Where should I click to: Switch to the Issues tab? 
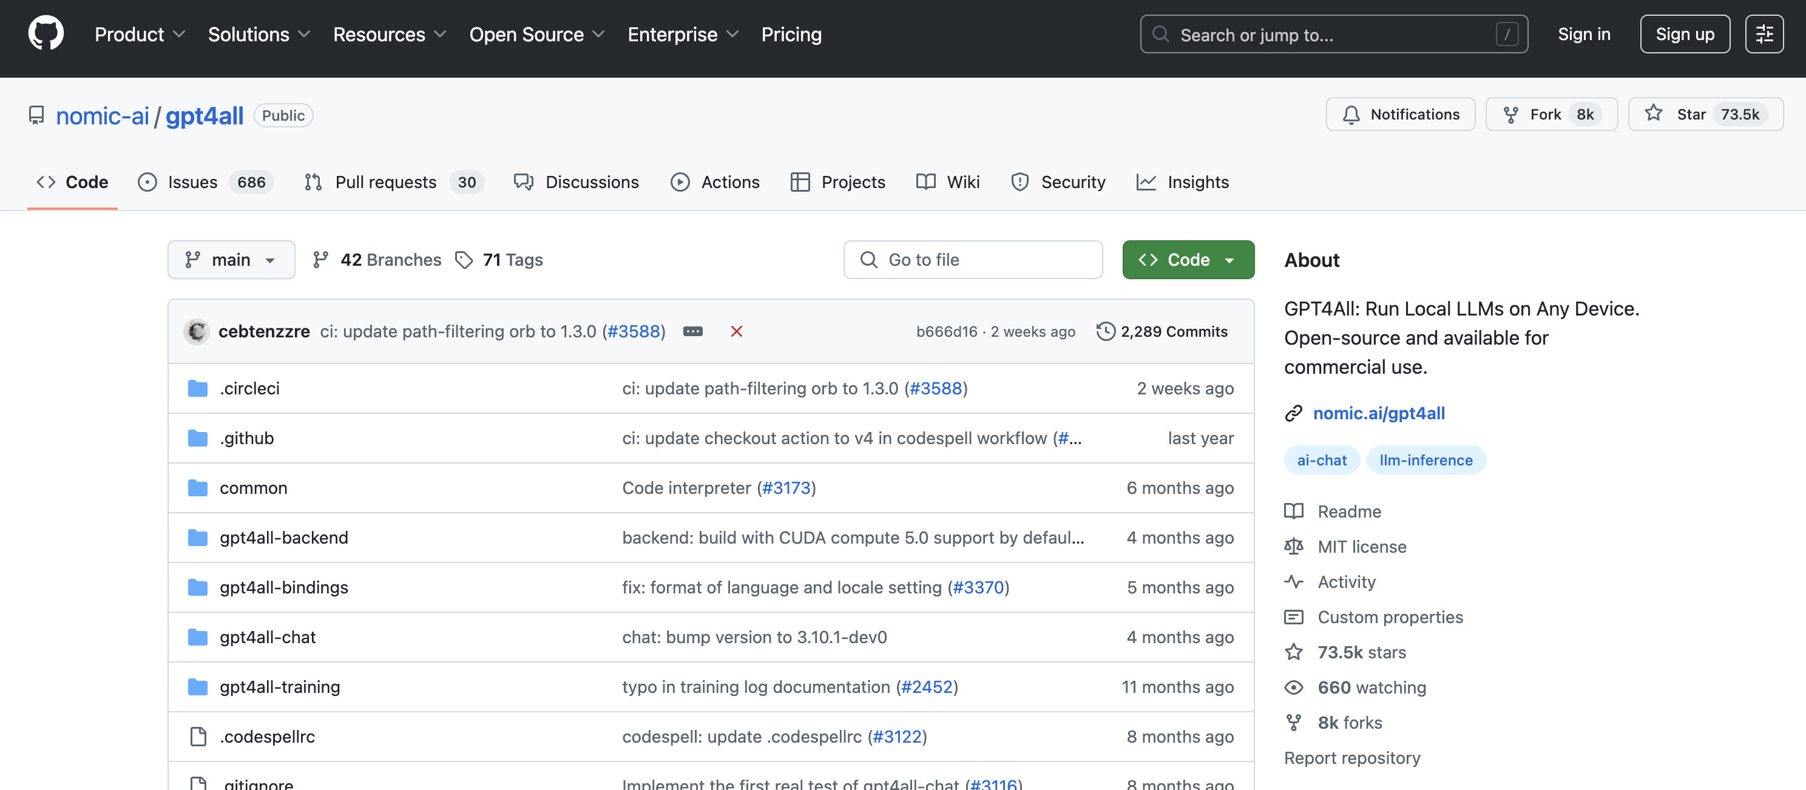pos(205,182)
